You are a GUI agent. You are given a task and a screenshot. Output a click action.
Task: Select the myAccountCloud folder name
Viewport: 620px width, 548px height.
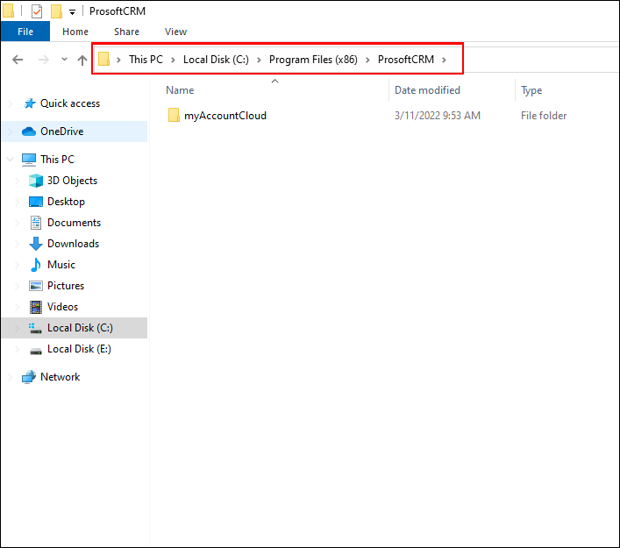225,116
